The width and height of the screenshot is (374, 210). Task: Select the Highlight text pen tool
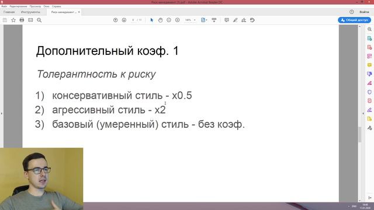[235, 20]
